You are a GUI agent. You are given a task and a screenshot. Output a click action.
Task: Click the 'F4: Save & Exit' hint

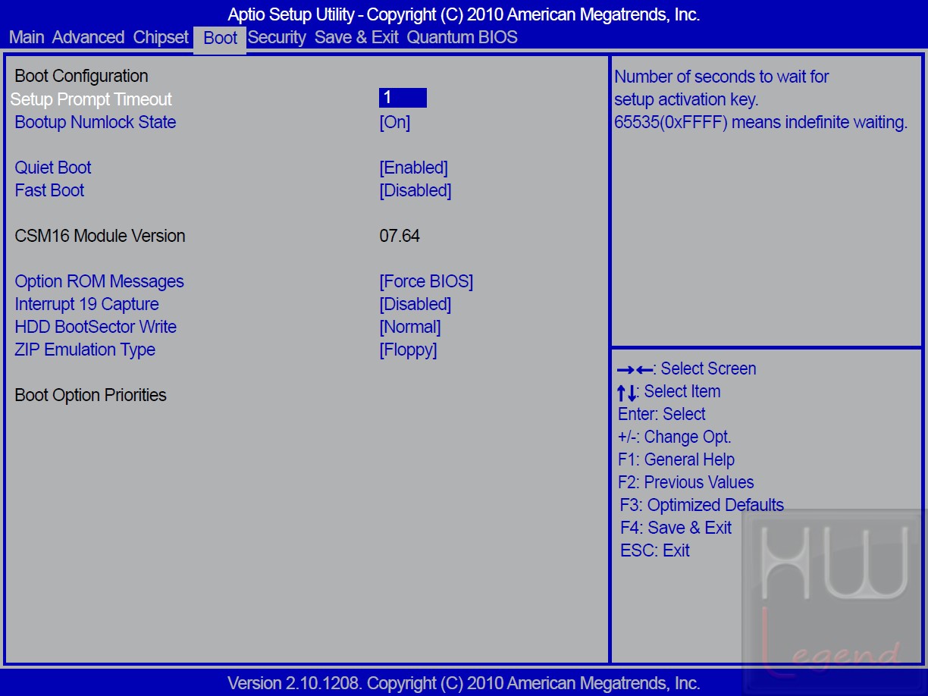[676, 528]
